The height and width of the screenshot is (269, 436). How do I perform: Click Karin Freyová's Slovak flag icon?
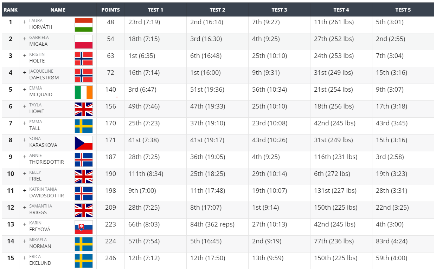[x=84, y=227]
